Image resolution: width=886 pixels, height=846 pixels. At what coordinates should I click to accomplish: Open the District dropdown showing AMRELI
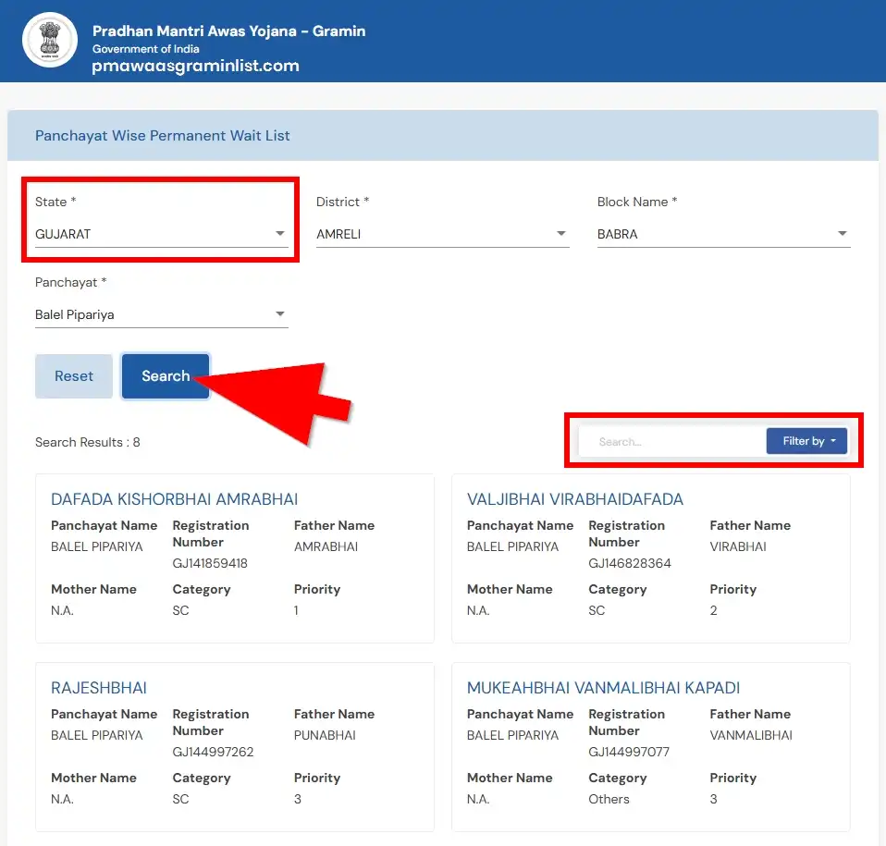tap(442, 234)
